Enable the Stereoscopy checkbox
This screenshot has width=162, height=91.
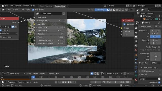143,71
